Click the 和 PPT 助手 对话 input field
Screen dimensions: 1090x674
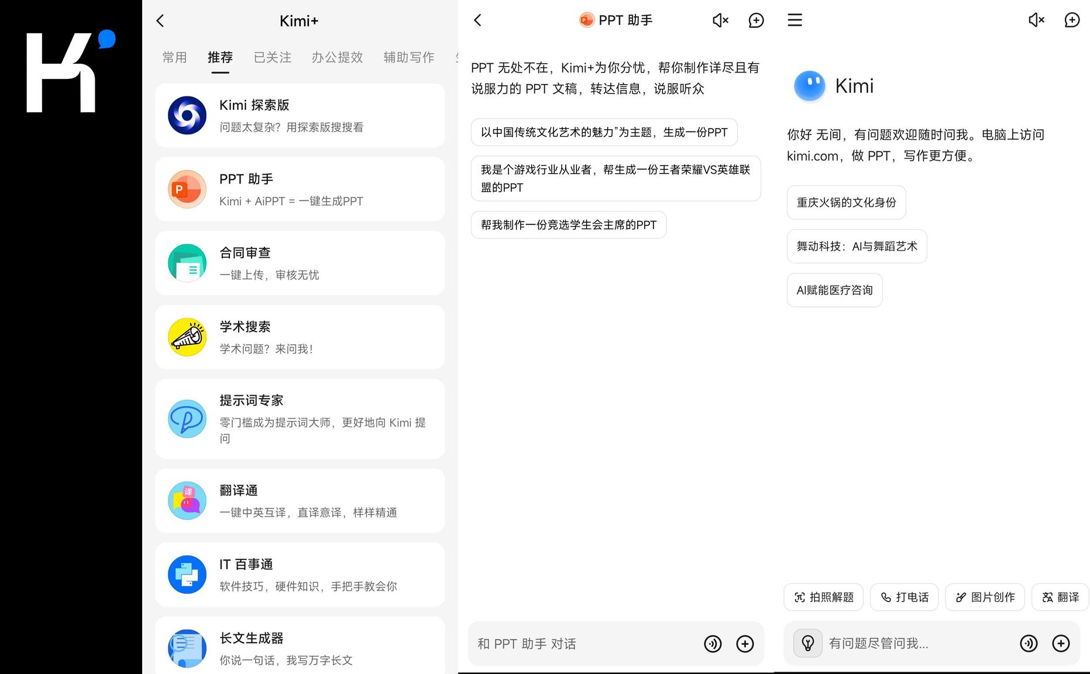point(585,644)
